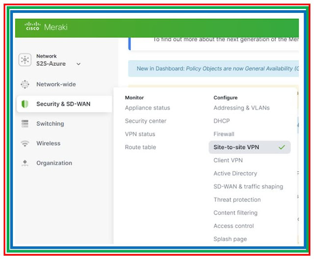Open Appliance status under Monitor
This screenshot has width=314, height=261.
[x=147, y=108]
